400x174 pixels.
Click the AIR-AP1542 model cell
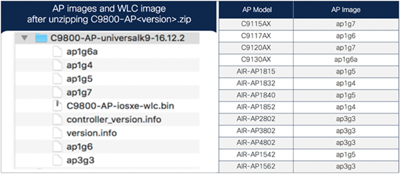pos(256,155)
